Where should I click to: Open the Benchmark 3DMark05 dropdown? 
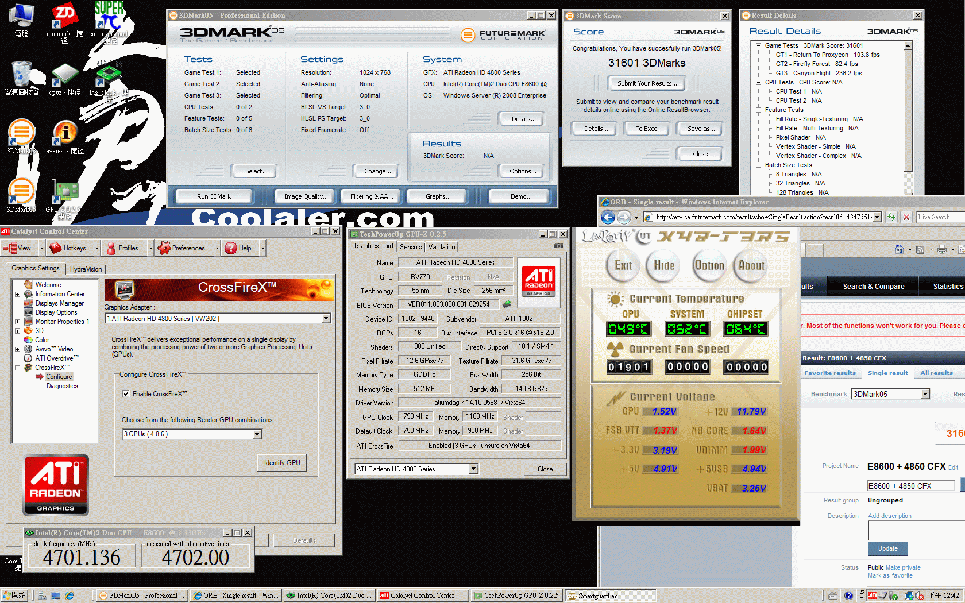(925, 394)
